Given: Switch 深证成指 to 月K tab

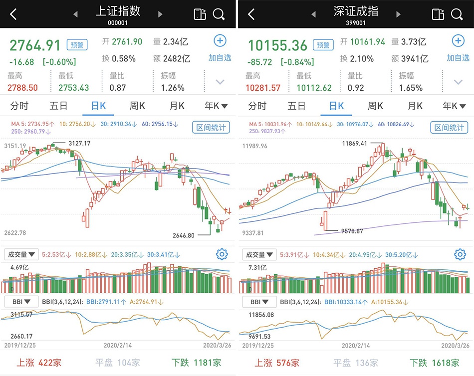Looking at the screenshot, I should tap(415, 106).
